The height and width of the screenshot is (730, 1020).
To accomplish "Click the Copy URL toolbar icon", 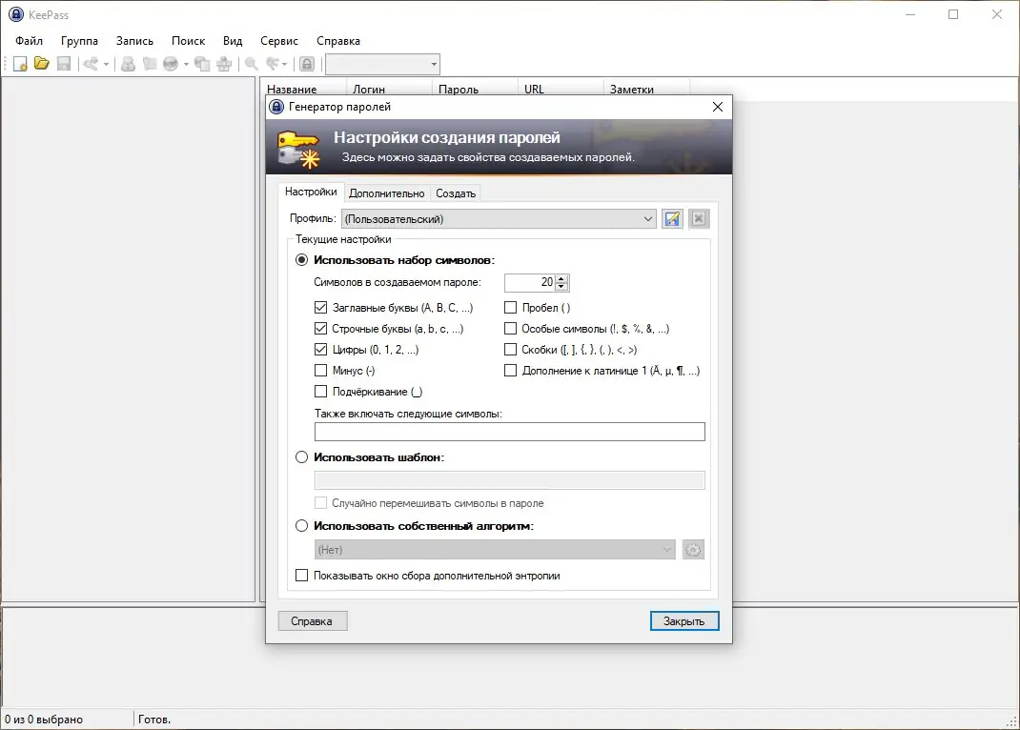I will pos(202,64).
